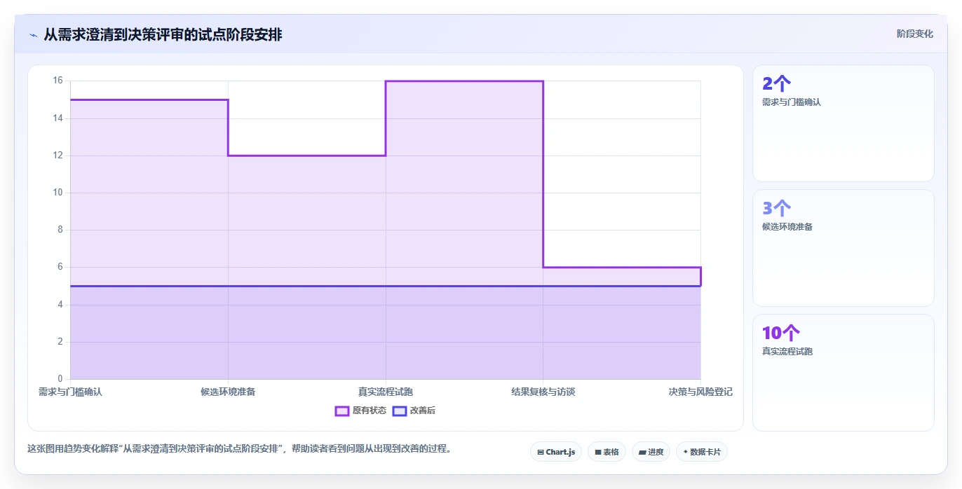The height and width of the screenshot is (489, 962).
Task: Click the 需求与门槛确认 x-axis label
Action: click(x=70, y=392)
